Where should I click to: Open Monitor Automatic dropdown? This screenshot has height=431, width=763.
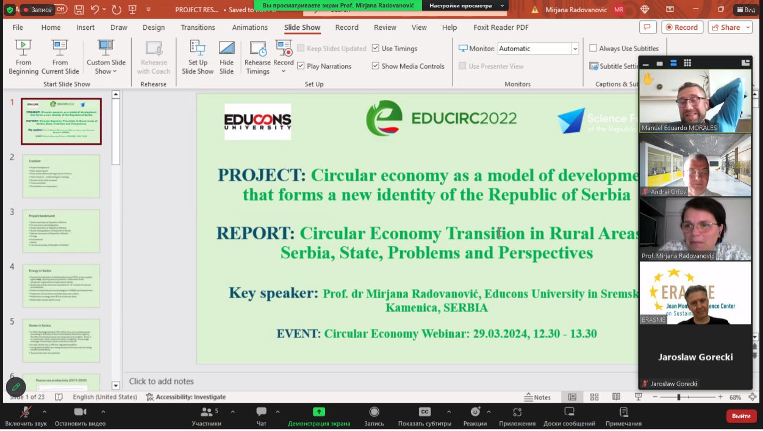click(575, 48)
